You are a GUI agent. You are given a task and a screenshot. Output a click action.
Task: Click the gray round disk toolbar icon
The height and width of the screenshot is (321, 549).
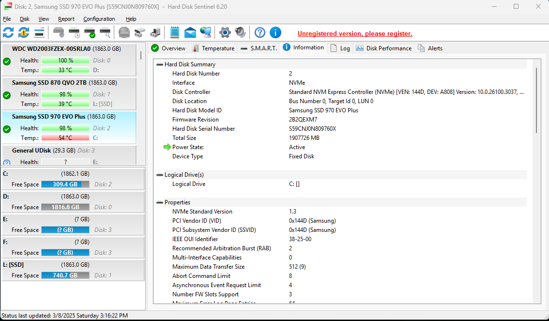tap(124, 32)
